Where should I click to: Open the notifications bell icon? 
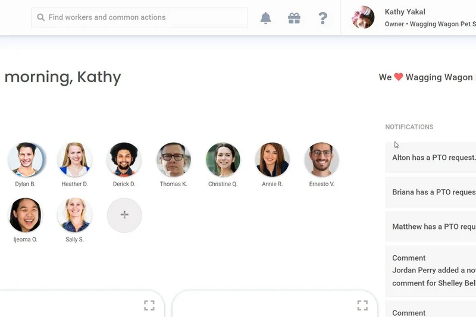[266, 18]
